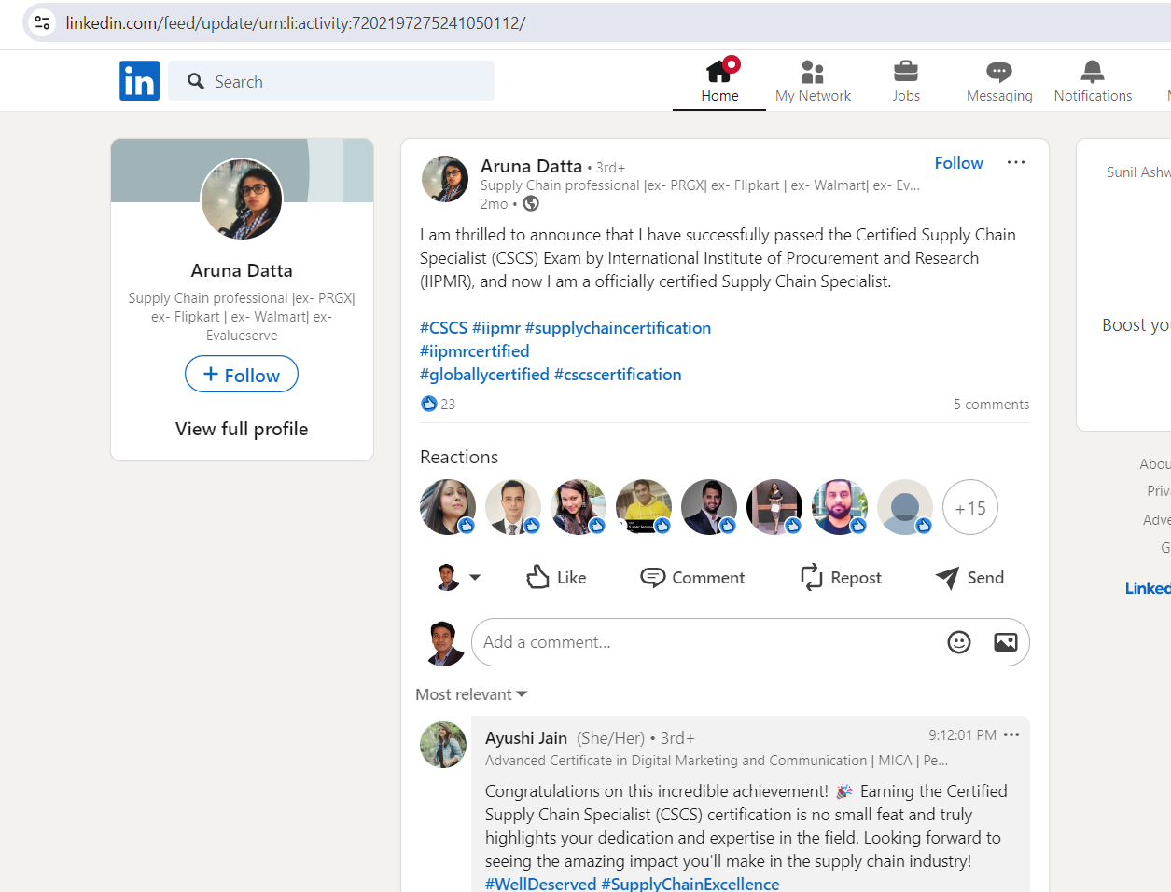Click the grey placeholder reactor avatar

pos(905,507)
